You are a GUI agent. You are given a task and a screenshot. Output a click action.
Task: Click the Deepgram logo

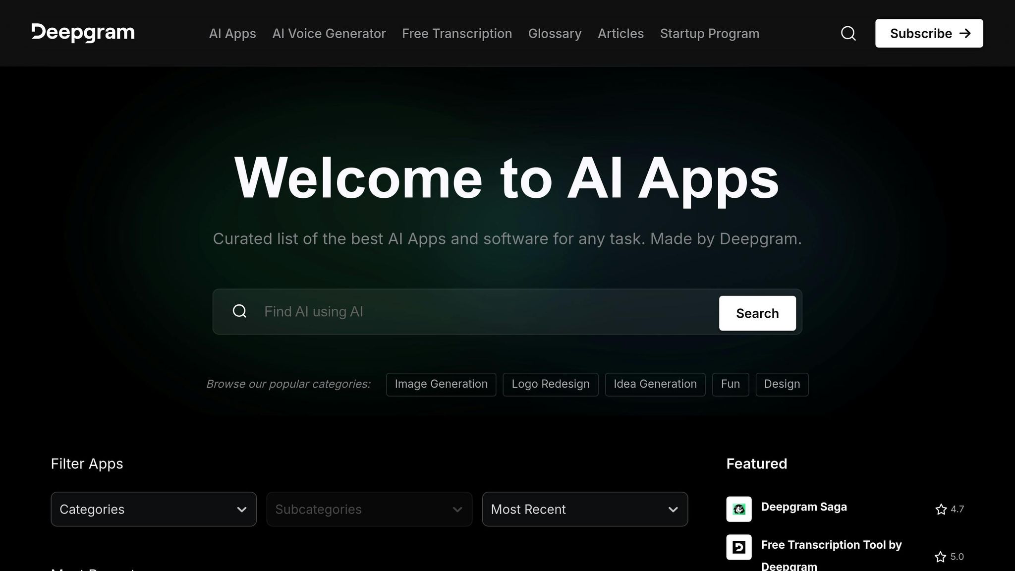point(83,33)
